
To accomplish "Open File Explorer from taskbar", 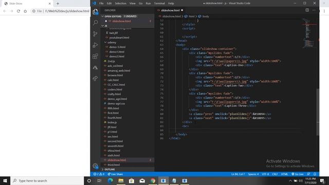I will point(121,180).
